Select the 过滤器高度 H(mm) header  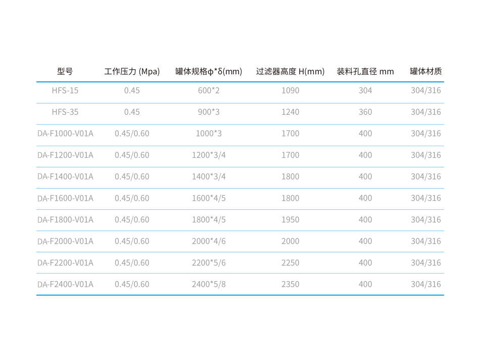click(x=290, y=71)
